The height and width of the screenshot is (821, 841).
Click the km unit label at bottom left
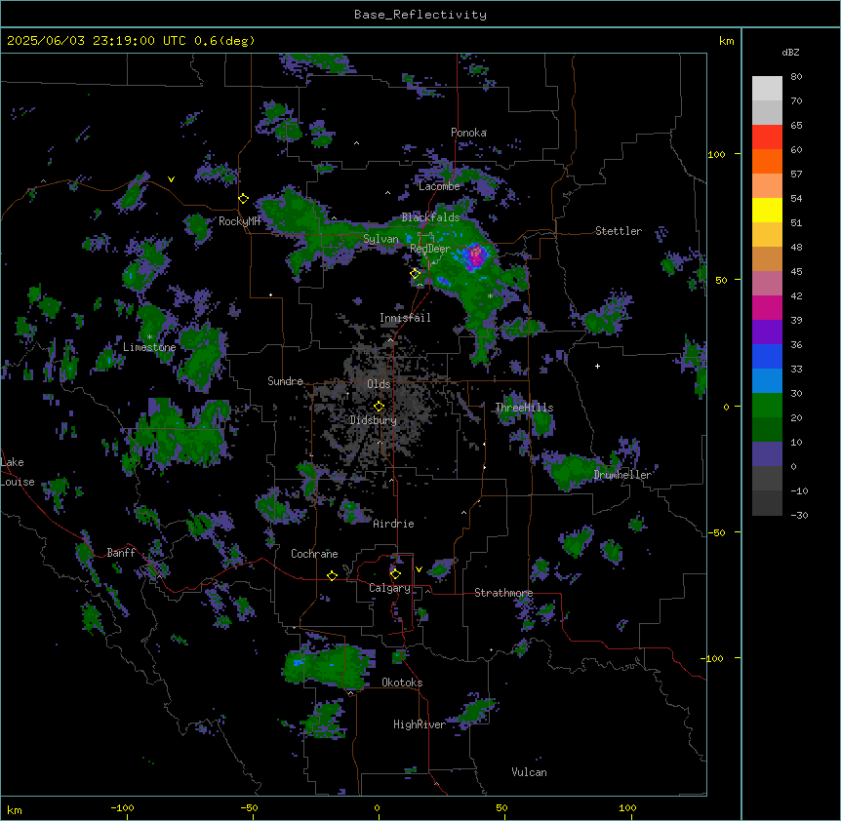point(15,809)
